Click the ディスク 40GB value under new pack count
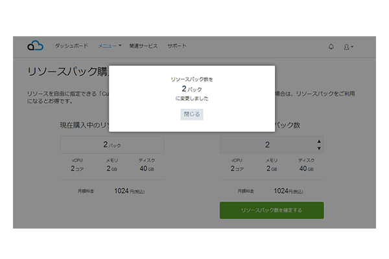The width and height of the screenshot is (389, 259). [306, 168]
